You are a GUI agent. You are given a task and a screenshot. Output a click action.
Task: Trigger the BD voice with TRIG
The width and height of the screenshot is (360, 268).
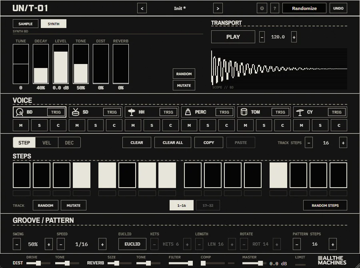56,112
